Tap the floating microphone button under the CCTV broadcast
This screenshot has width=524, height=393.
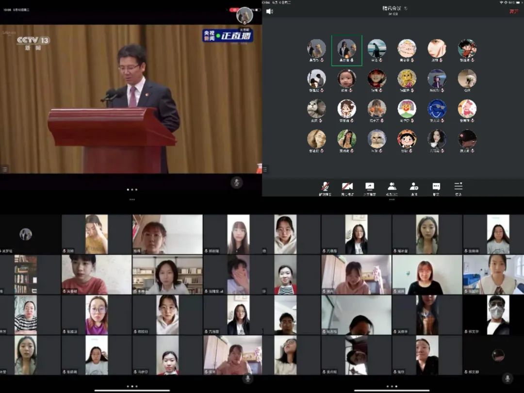237,182
